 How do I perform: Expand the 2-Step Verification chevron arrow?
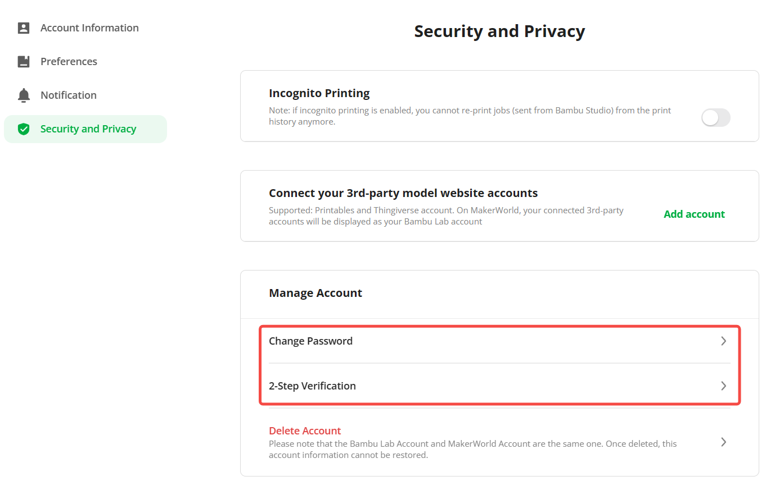724,386
